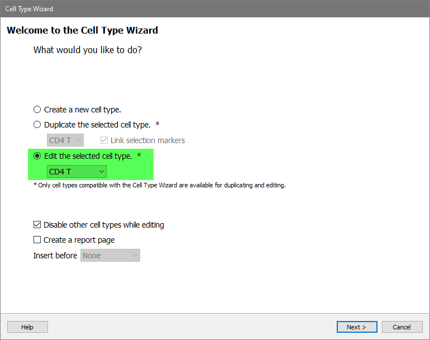Enable the 'Create a report page' checkbox
The height and width of the screenshot is (340, 430).
click(37, 240)
